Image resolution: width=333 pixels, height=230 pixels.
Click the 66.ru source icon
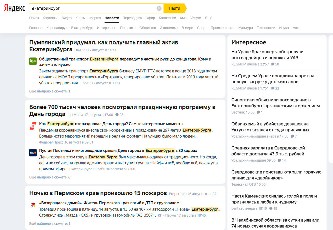click(31, 60)
